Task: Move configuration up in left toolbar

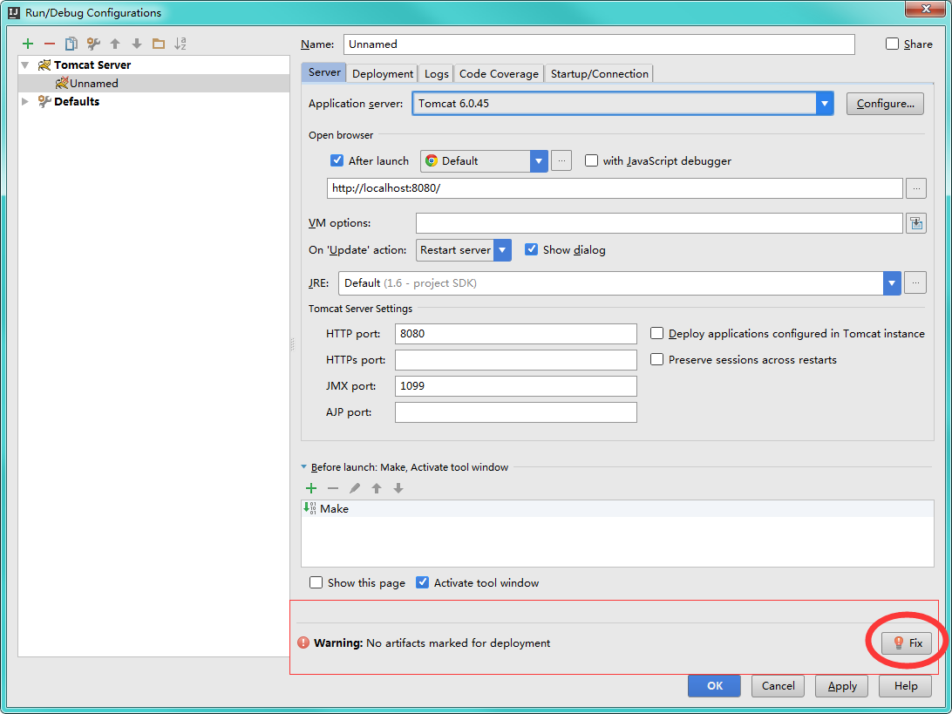Action: tap(115, 44)
